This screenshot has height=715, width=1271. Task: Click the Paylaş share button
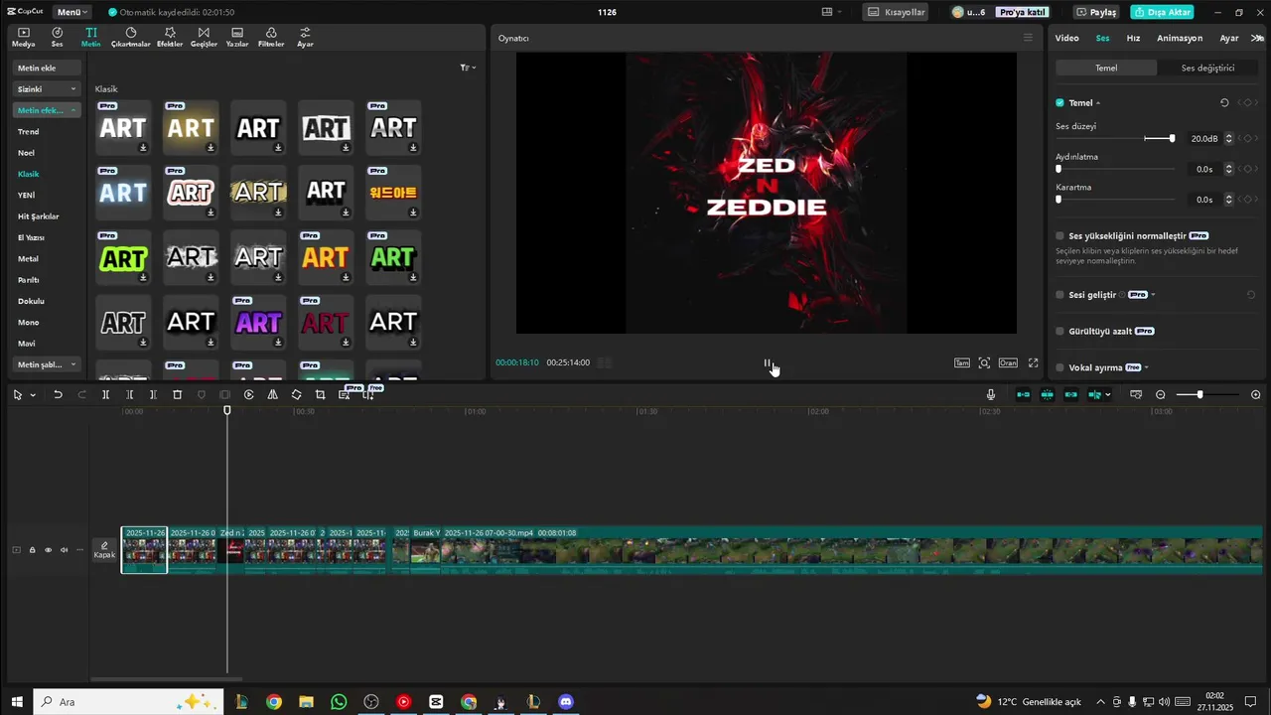pyautogui.click(x=1097, y=12)
